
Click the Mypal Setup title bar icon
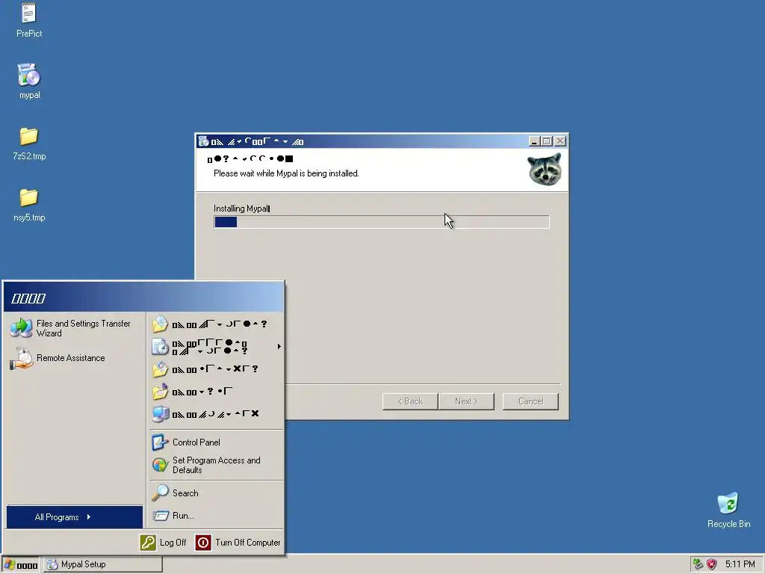coord(203,141)
